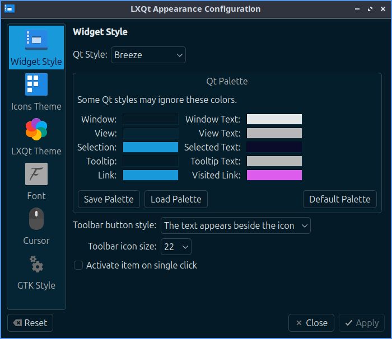Change the Link color swatch
Image resolution: width=392 pixels, height=339 pixels.
[151, 175]
